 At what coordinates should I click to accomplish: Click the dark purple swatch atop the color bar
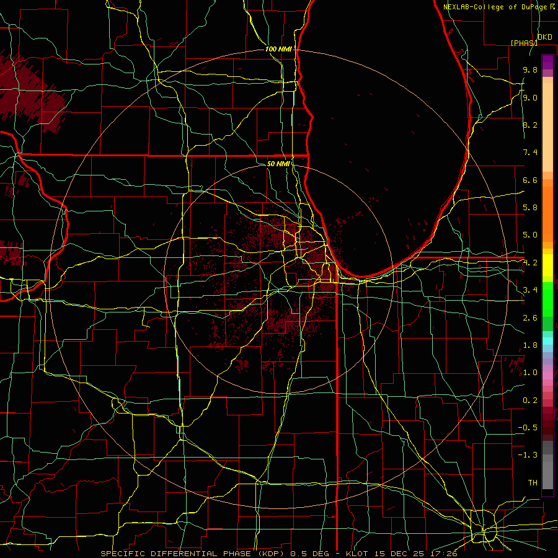(x=547, y=62)
